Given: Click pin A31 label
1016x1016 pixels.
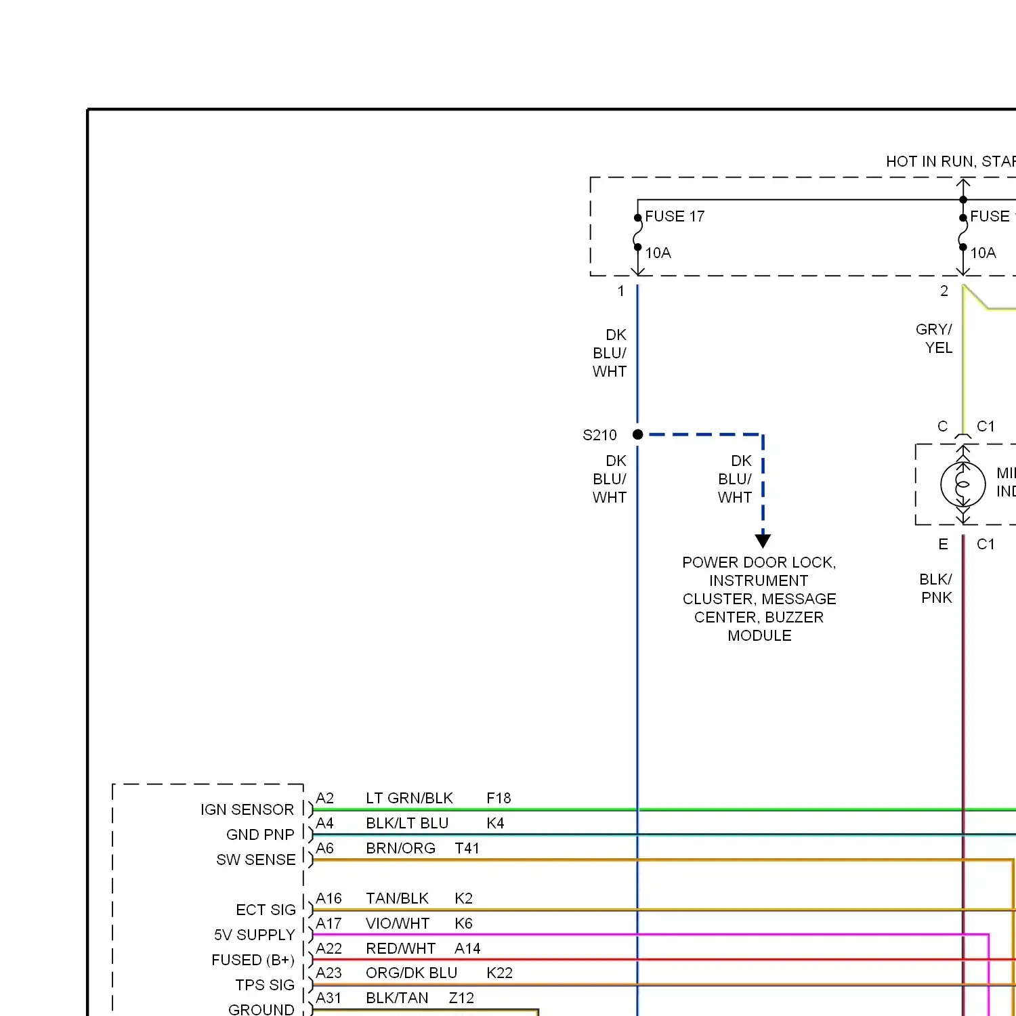Looking at the screenshot, I should 329,998.
